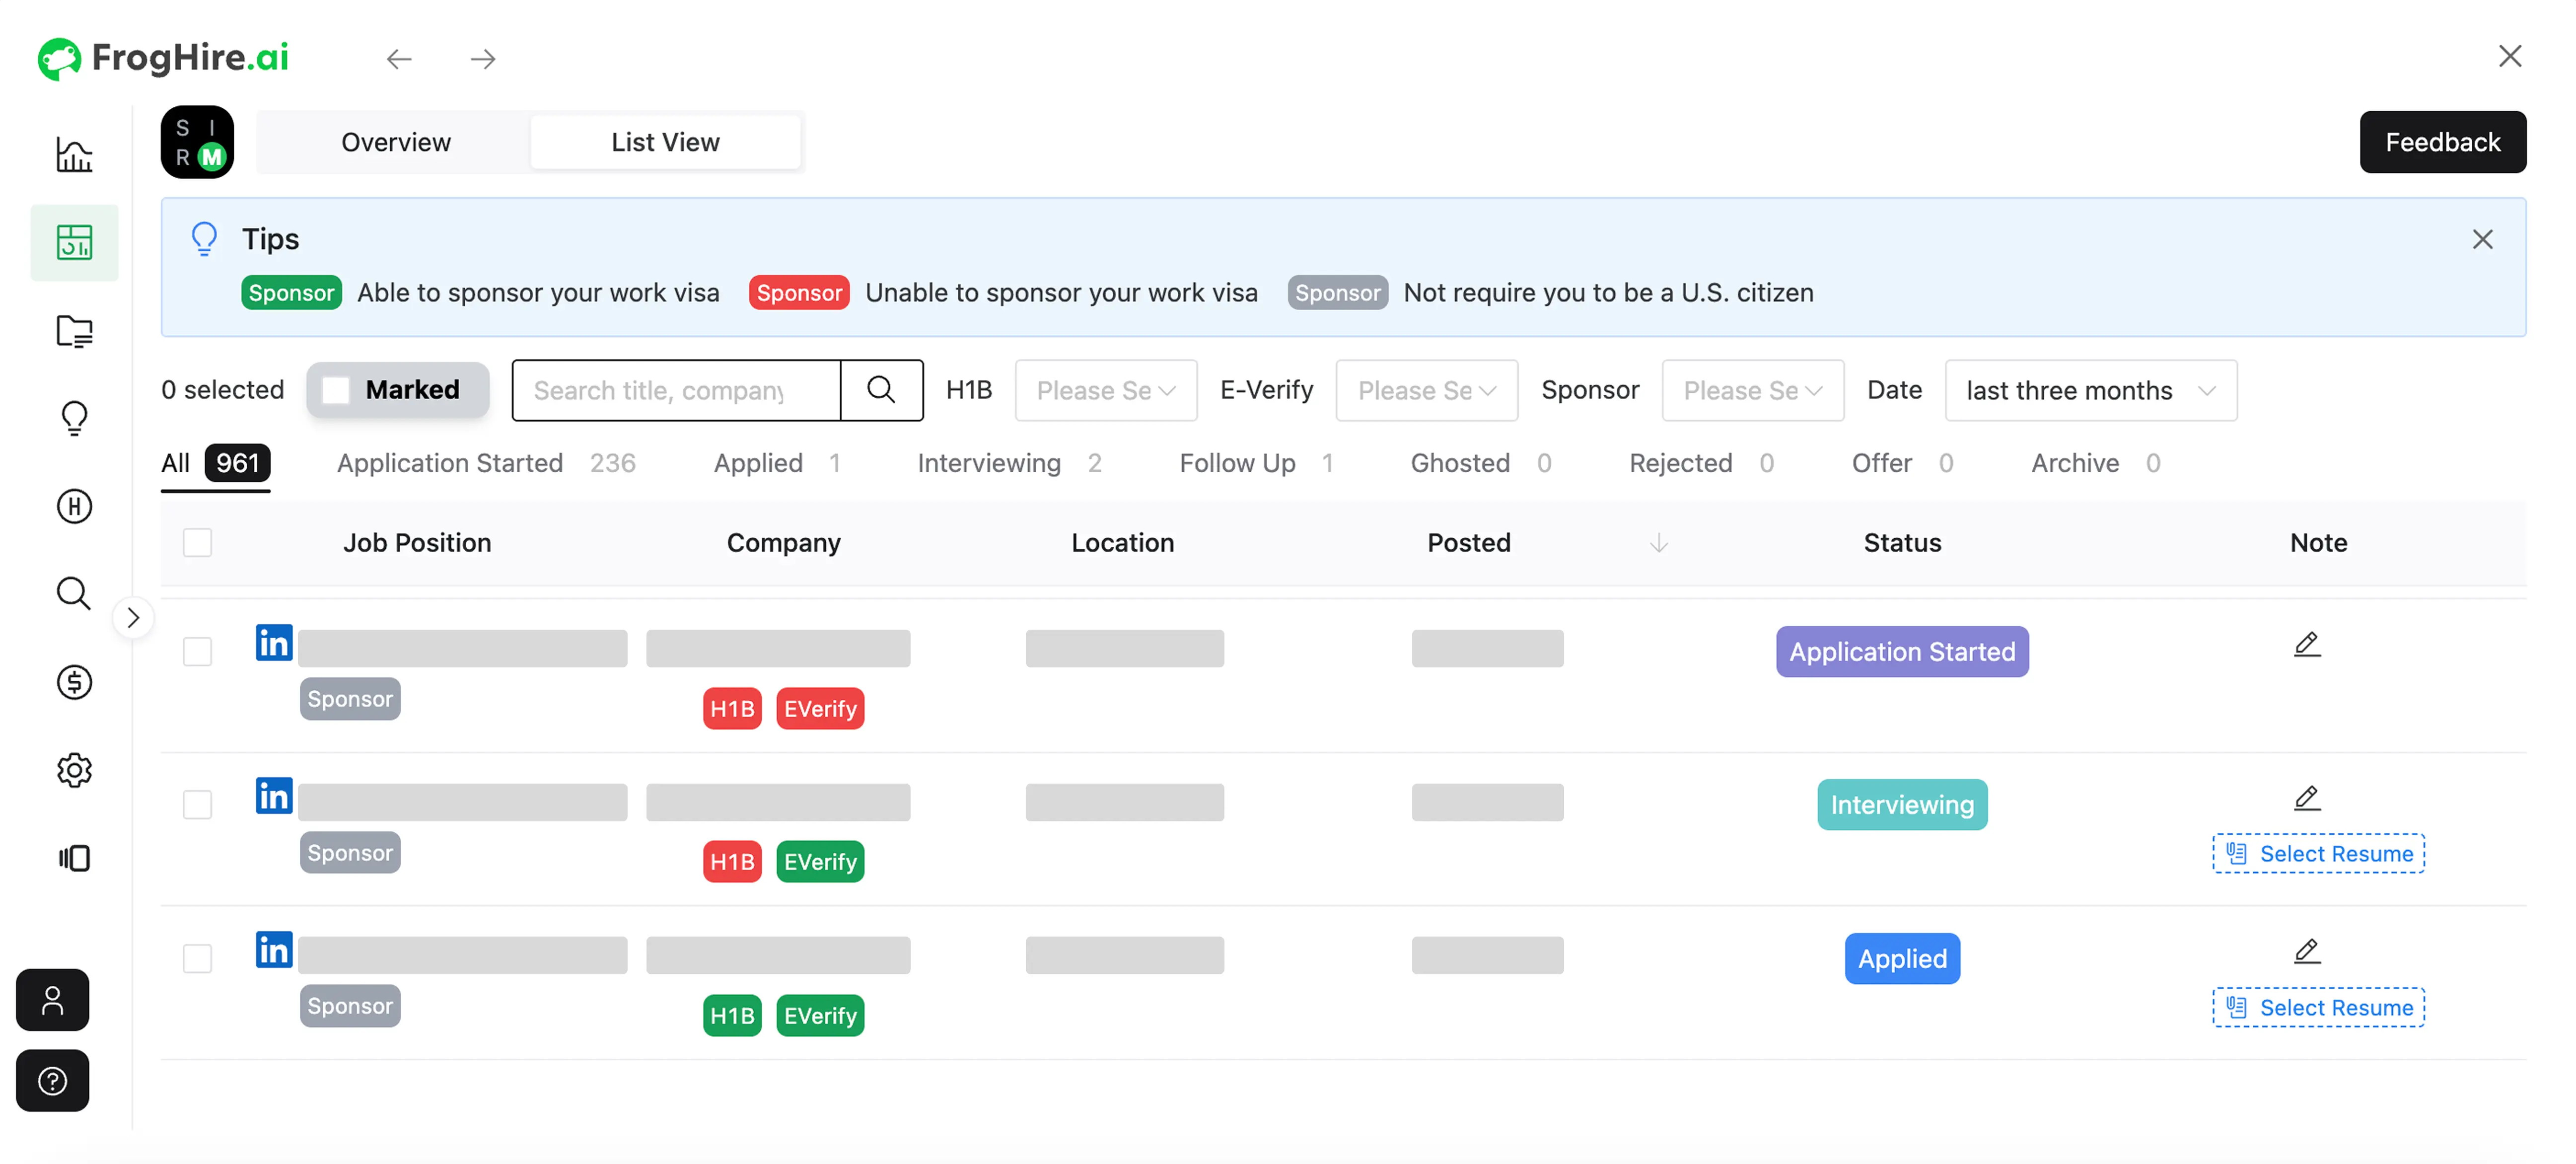Open the Sponsor filter dropdown

click(1752, 390)
